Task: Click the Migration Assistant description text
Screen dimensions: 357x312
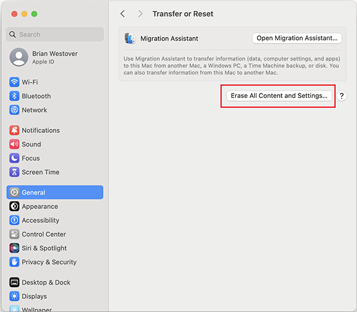Action: [232, 66]
